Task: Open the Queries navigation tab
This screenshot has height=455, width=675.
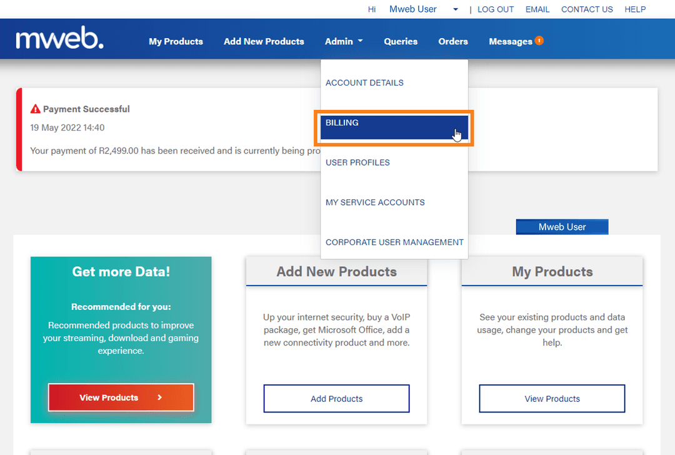Action: [401, 41]
